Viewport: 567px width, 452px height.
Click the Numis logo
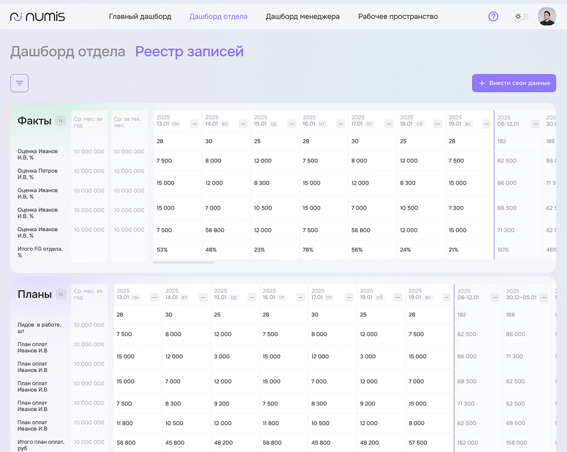[x=38, y=17]
